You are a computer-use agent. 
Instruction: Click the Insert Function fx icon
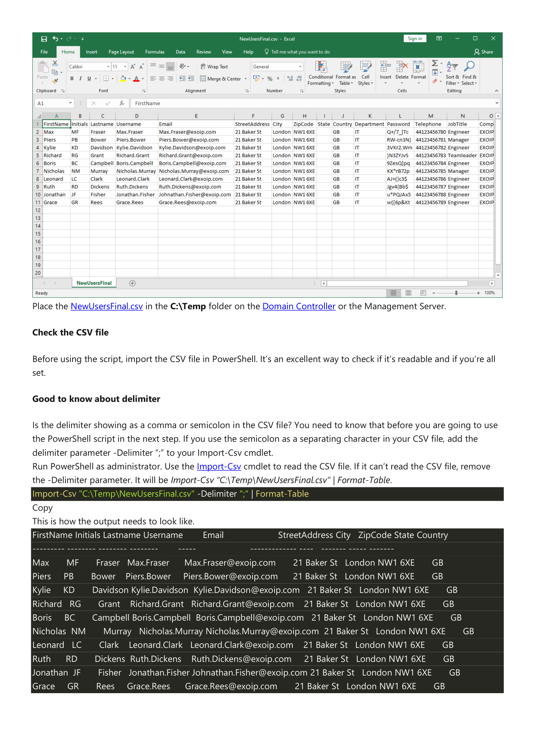[x=122, y=103]
